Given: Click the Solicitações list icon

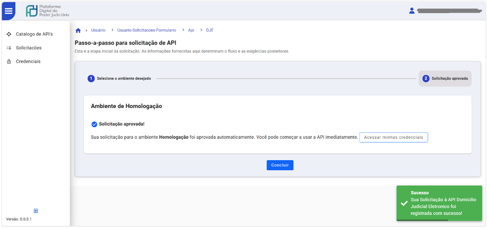Looking at the screenshot, I should tap(8, 48).
